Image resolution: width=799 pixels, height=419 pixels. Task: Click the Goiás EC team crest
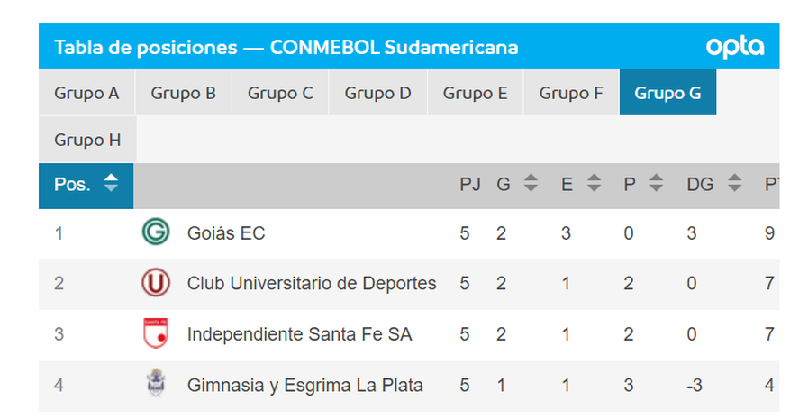tap(155, 233)
